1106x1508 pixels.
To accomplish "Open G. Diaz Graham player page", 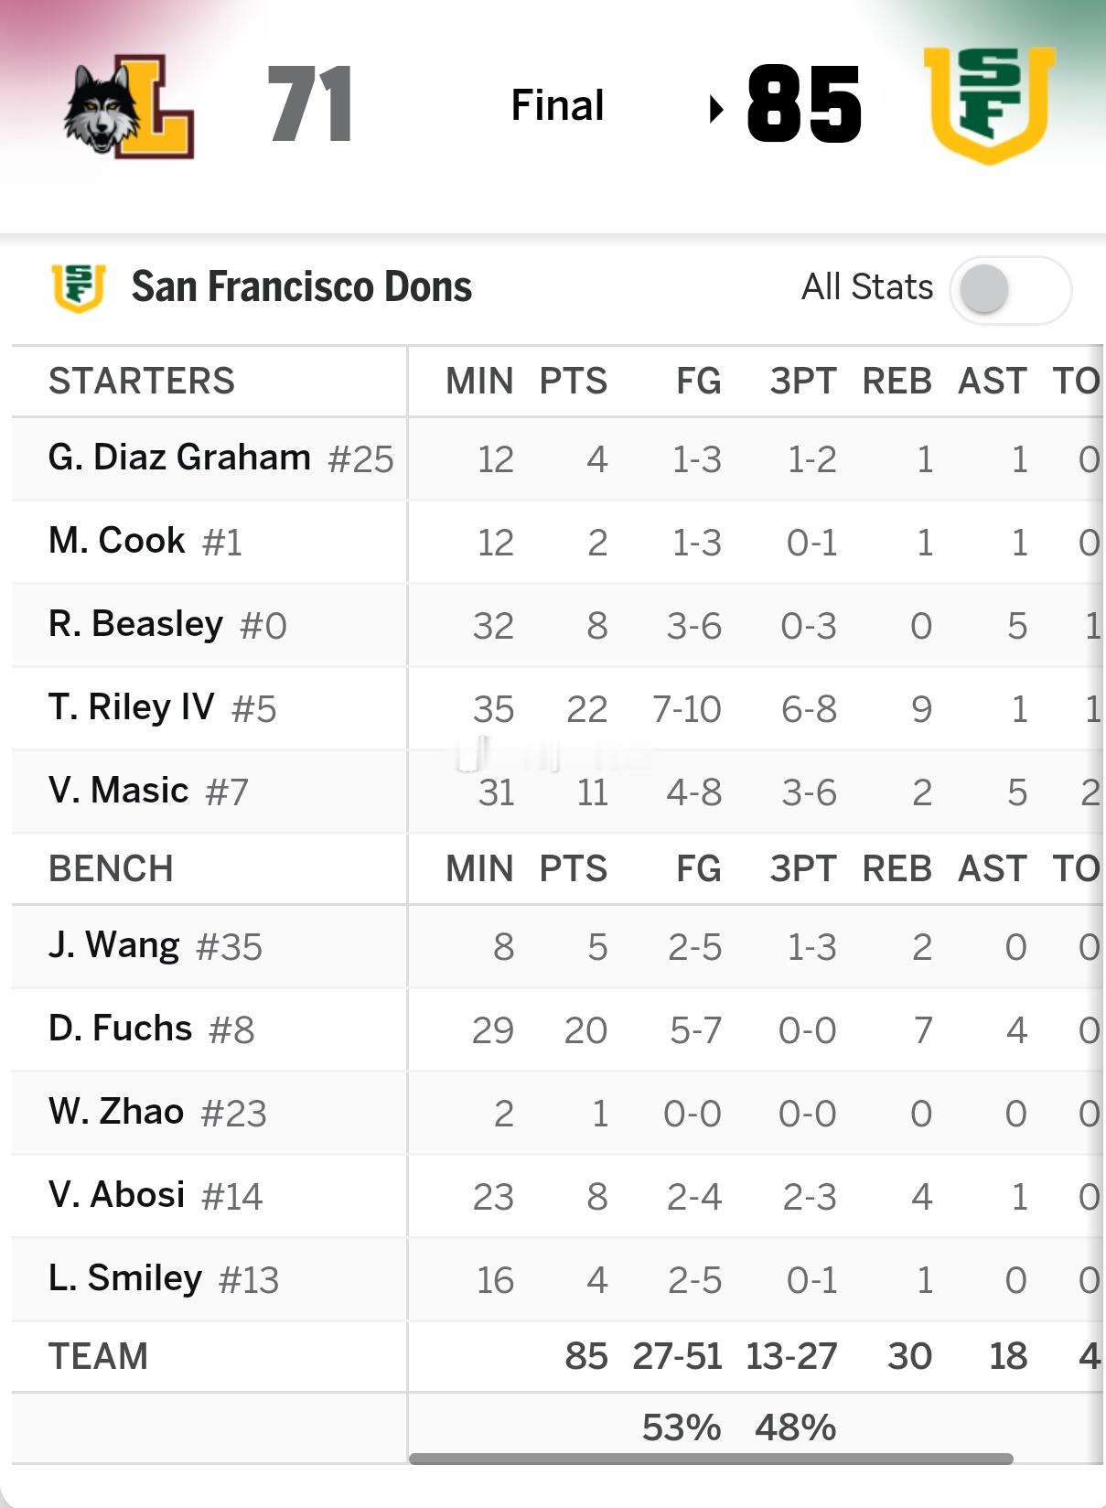I will (x=179, y=458).
